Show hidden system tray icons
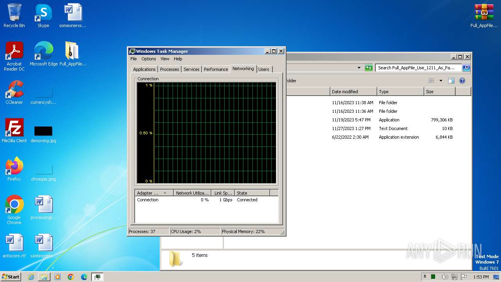This screenshot has width=501, height=282. (x=425, y=277)
